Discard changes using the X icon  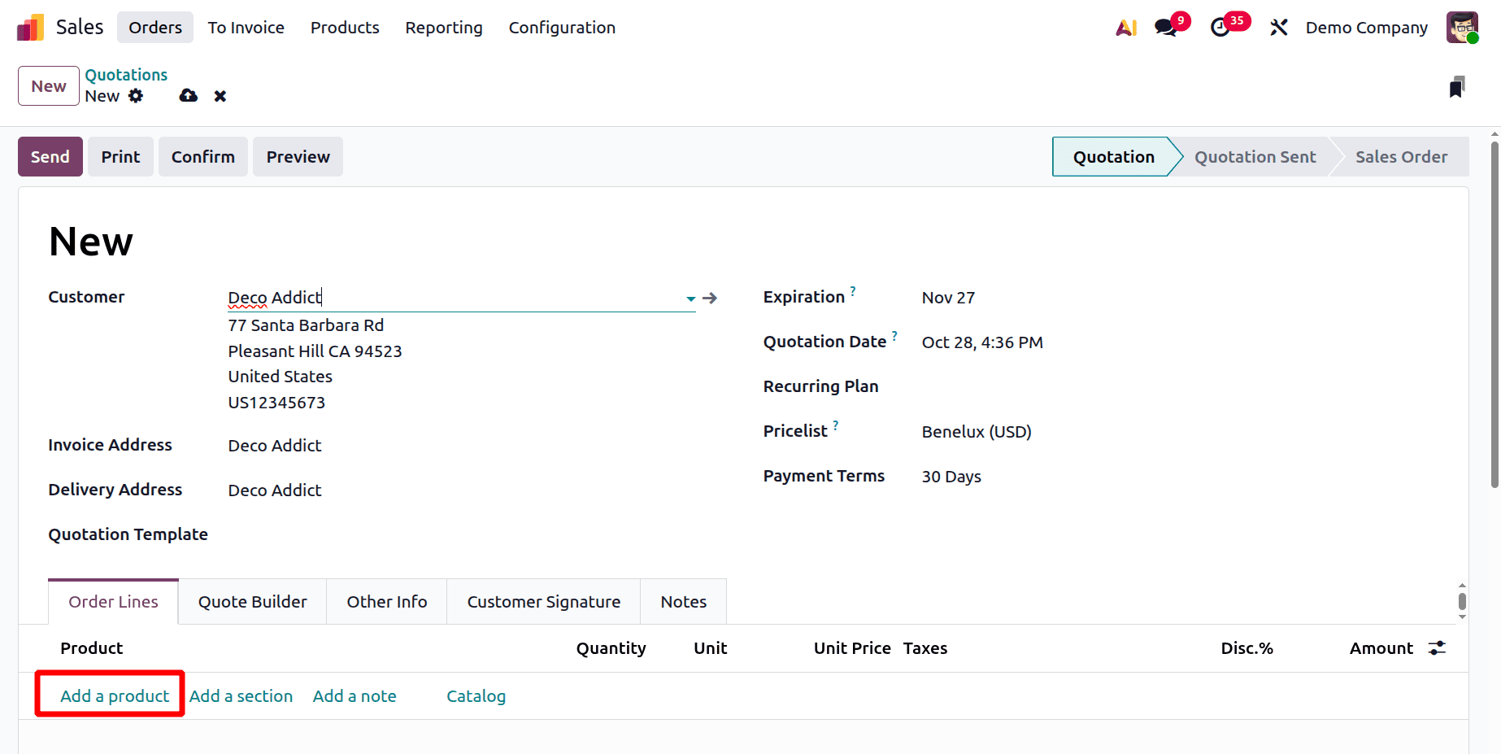220,95
